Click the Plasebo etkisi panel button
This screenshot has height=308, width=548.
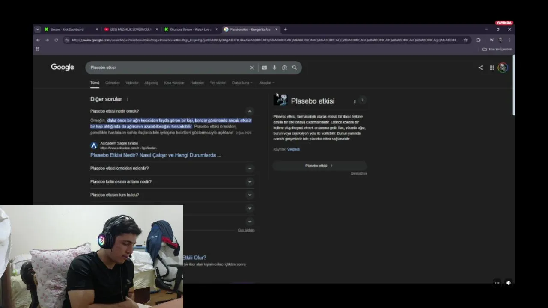point(319,166)
